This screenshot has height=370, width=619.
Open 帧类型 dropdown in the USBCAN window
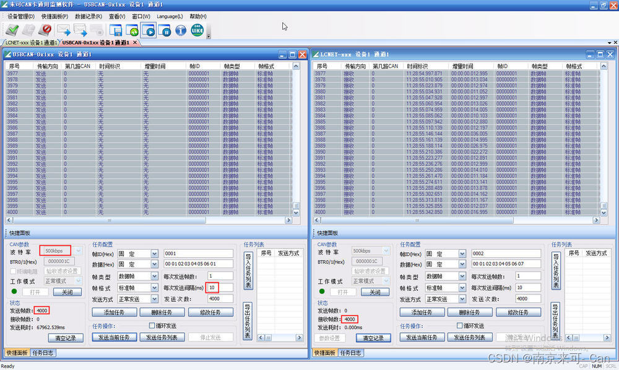click(x=154, y=276)
